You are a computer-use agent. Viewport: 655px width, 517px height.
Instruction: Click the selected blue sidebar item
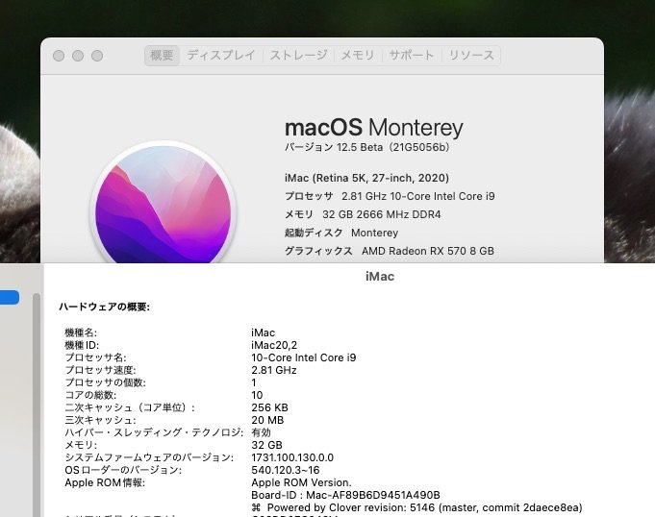pyautogui.click(x=10, y=297)
